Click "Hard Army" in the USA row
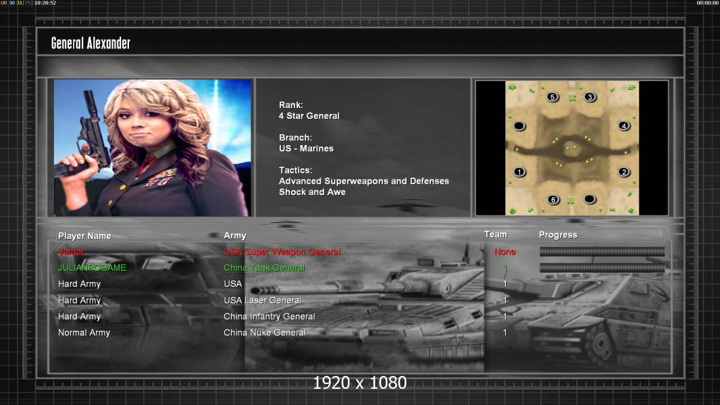The height and width of the screenshot is (405, 720). pos(80,284)
